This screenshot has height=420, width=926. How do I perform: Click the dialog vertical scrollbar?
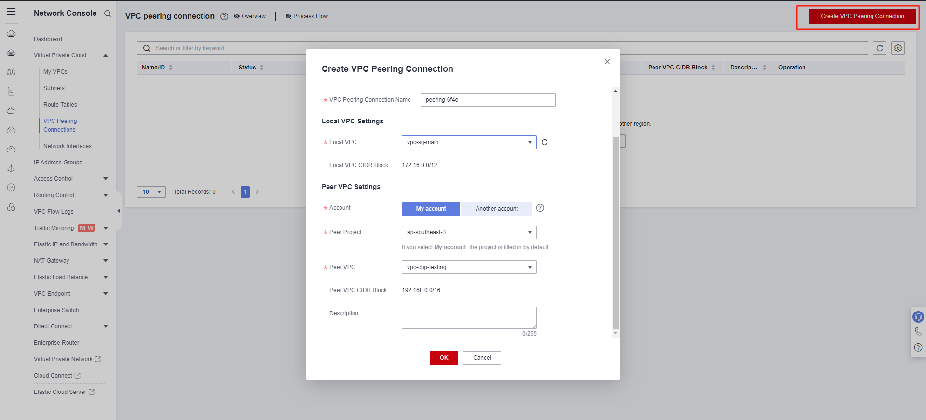pyautogui.click(x=615, y=231)
